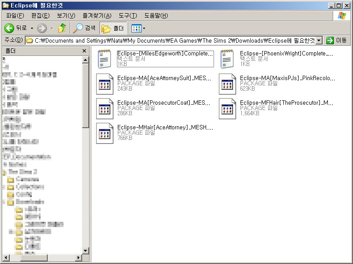The image size is (353, 264).
Task: Click file name Eclipse-MA[MaxisPJs]_PinkRecolo
Action: tap(288, 78)
